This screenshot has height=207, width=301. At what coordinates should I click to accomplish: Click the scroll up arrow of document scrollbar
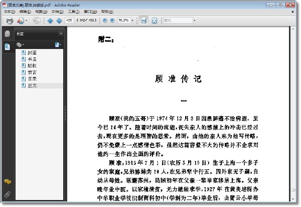click(x=293, y=29)
